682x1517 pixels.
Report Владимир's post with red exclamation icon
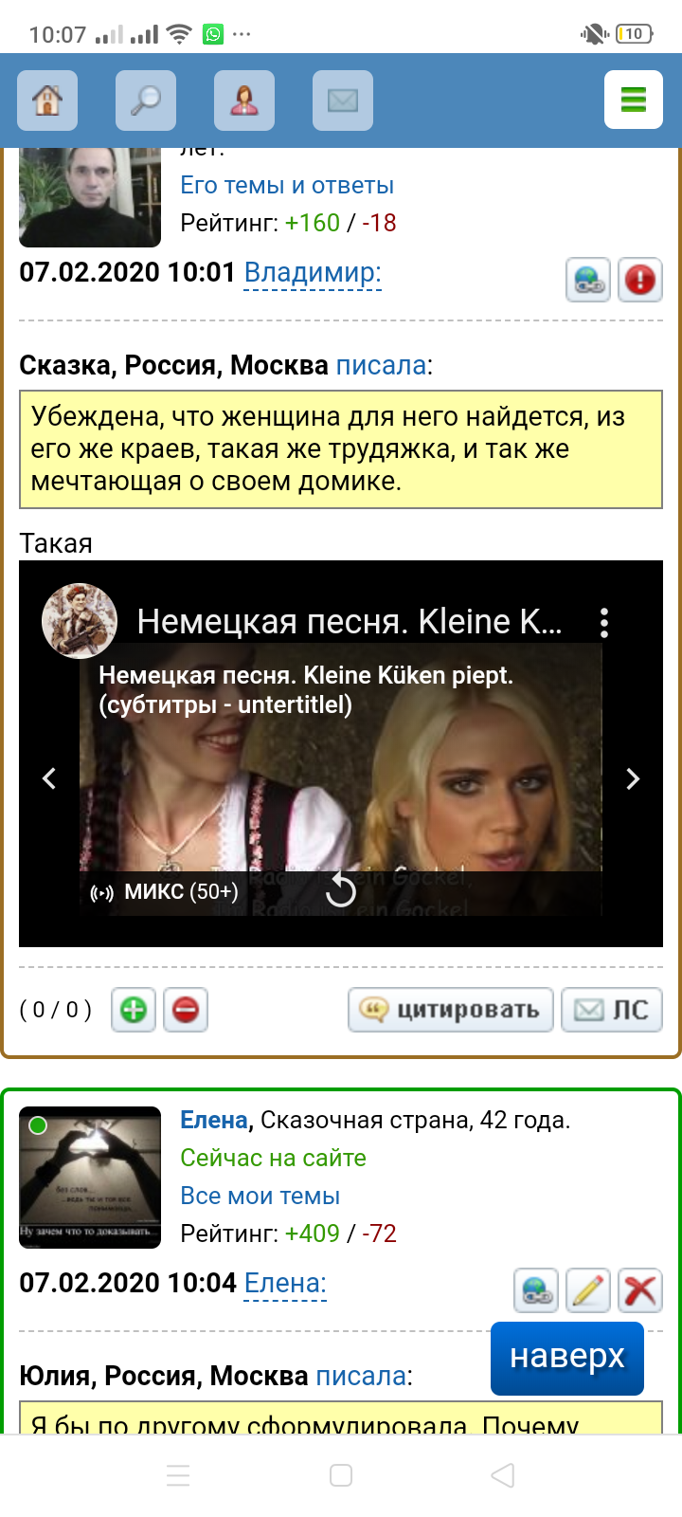pyautogui.click(x=640, y=280)
